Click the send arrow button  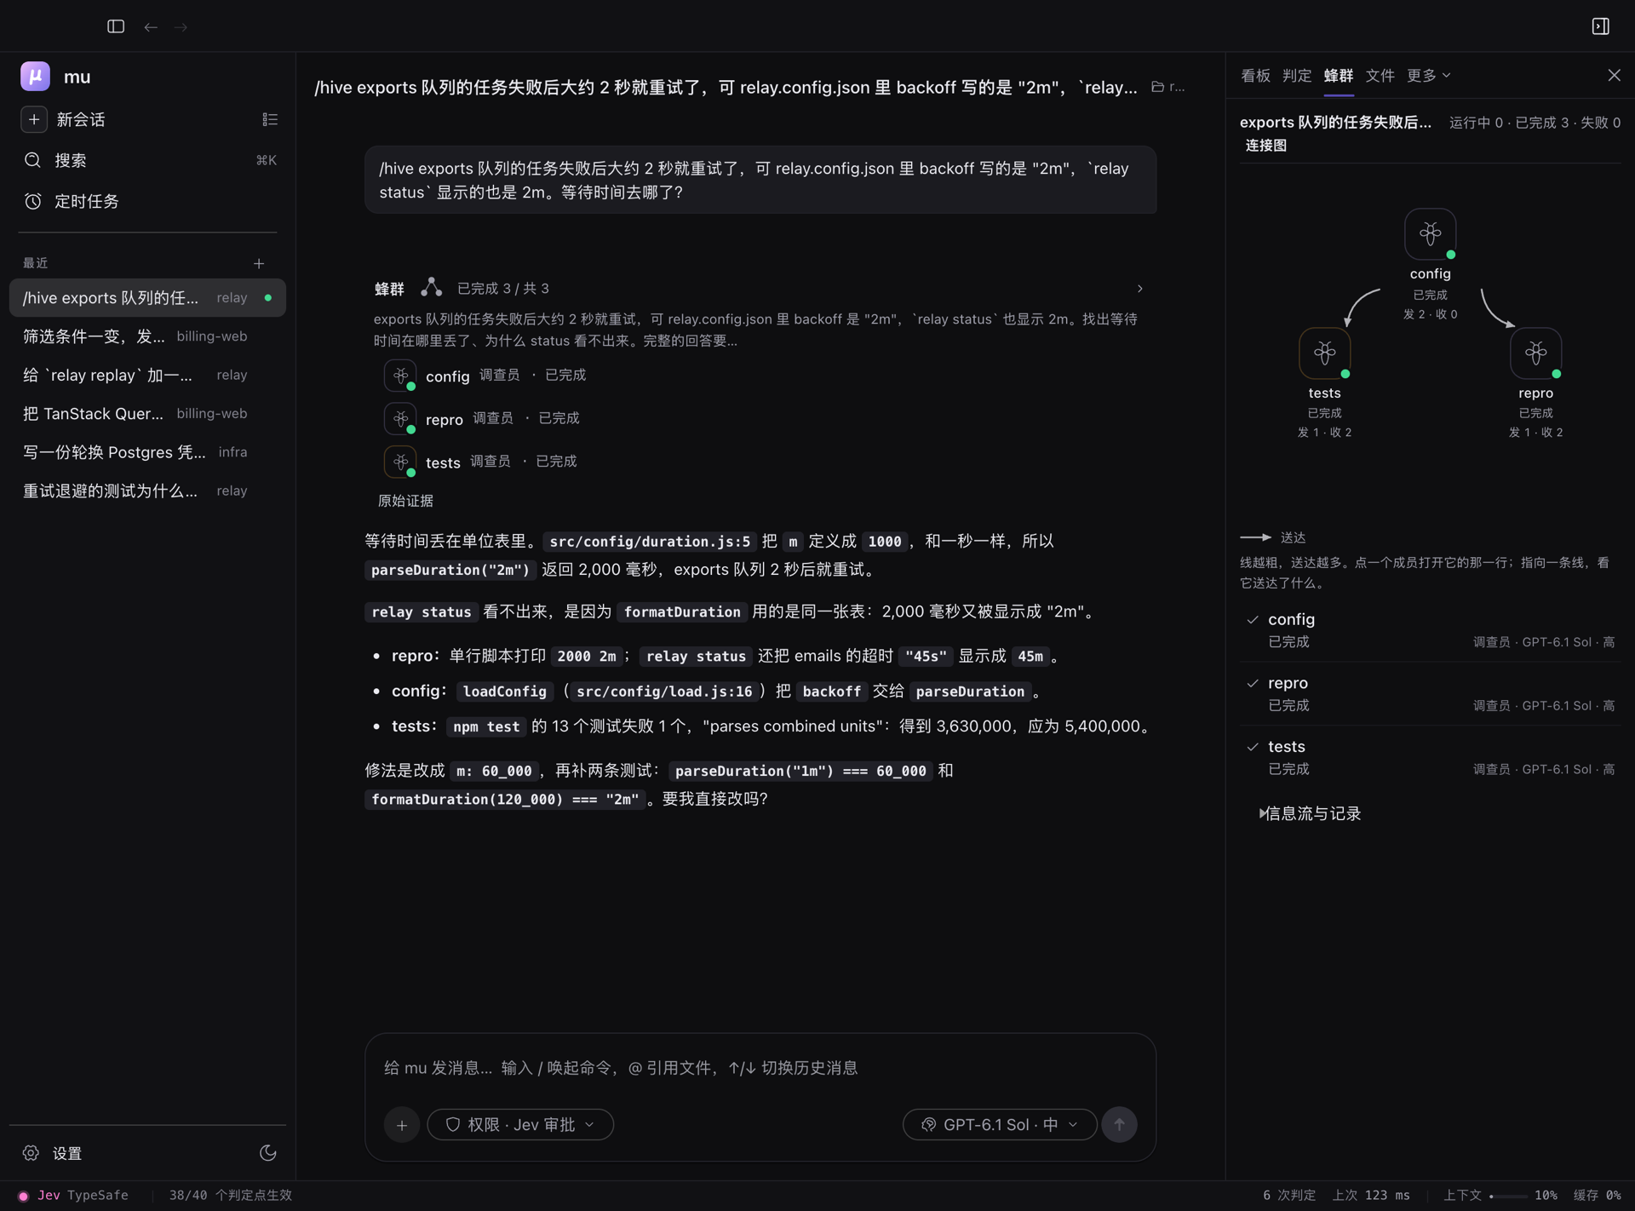1119,1125
